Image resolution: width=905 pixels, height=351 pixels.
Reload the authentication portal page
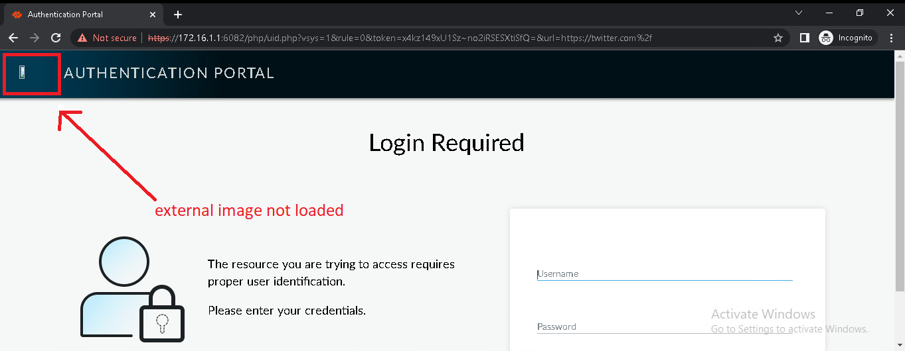point(56,38)
